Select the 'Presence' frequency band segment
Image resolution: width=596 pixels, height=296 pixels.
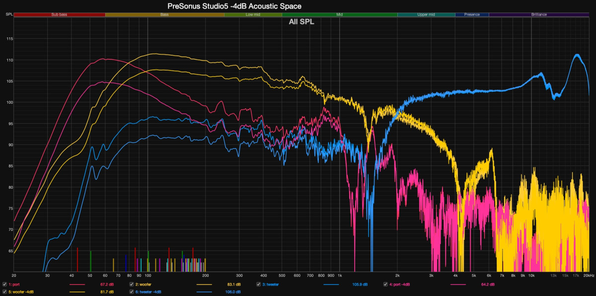tap(472, 15)
